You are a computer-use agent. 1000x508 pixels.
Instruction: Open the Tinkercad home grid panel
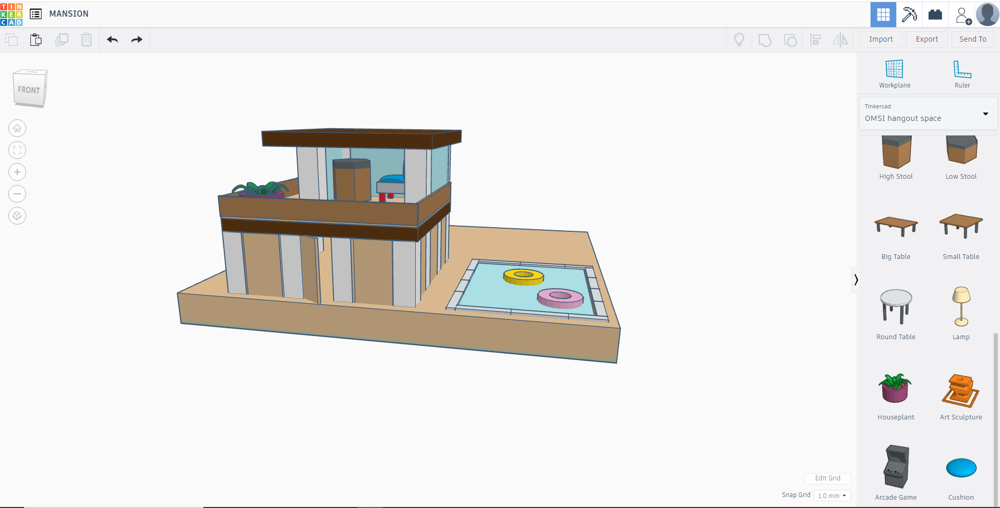(883, 14)
